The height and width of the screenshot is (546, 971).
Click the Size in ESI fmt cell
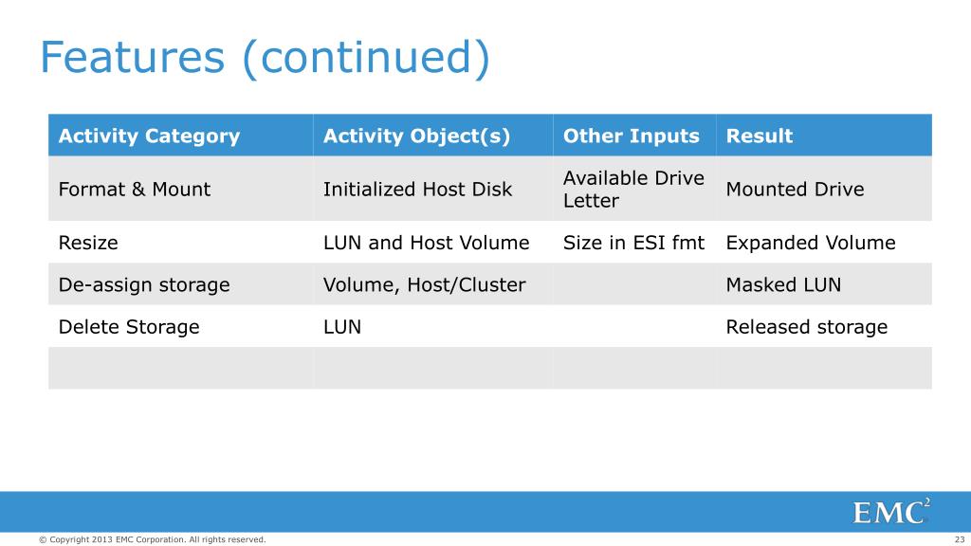tap(634, 242)
